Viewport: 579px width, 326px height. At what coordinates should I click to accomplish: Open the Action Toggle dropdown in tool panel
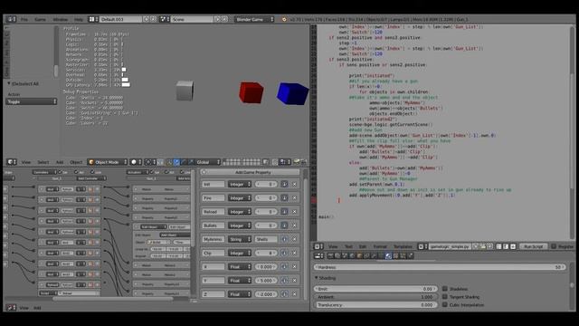tap(31, 101)
